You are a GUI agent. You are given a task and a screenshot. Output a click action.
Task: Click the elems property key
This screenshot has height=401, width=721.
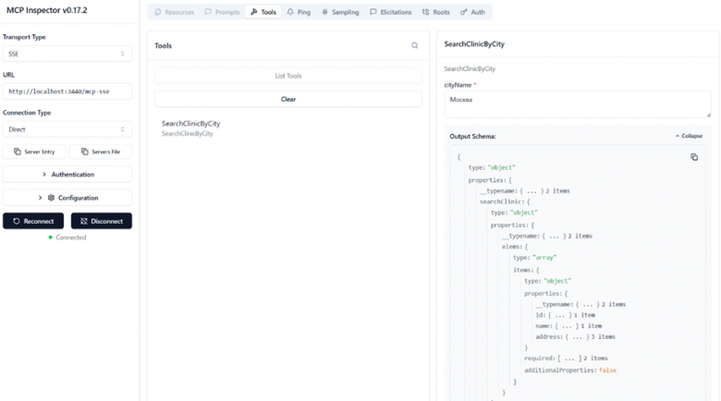[512, 247]
